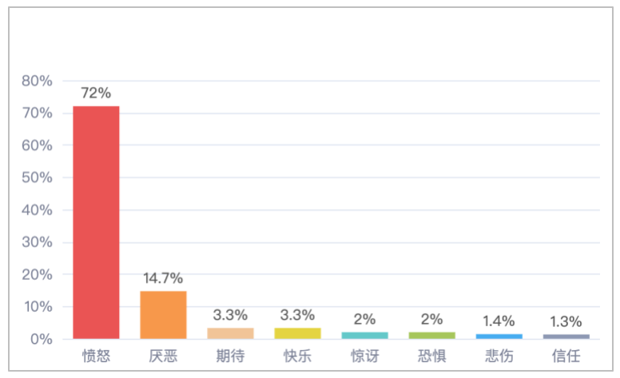Select the 1.4% value label
The image size is (620, 378).
pyautogui.click(x=499, y=321)
